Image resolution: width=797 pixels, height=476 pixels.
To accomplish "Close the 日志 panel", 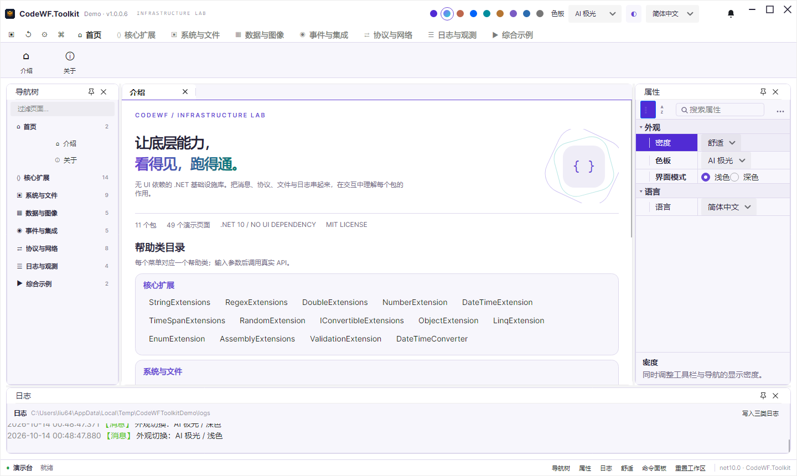I will [x=775, y=396].
